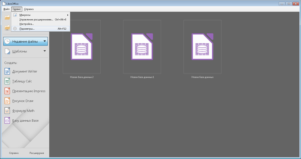The image size is (301, 159).
Task: Open Параметры... from the menu
Action: pyautogui.click(x=41, y=29)
